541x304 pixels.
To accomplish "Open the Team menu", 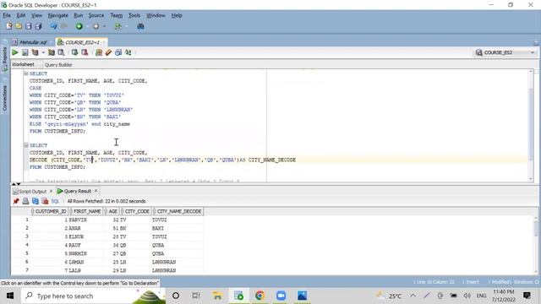I will 117,15.
